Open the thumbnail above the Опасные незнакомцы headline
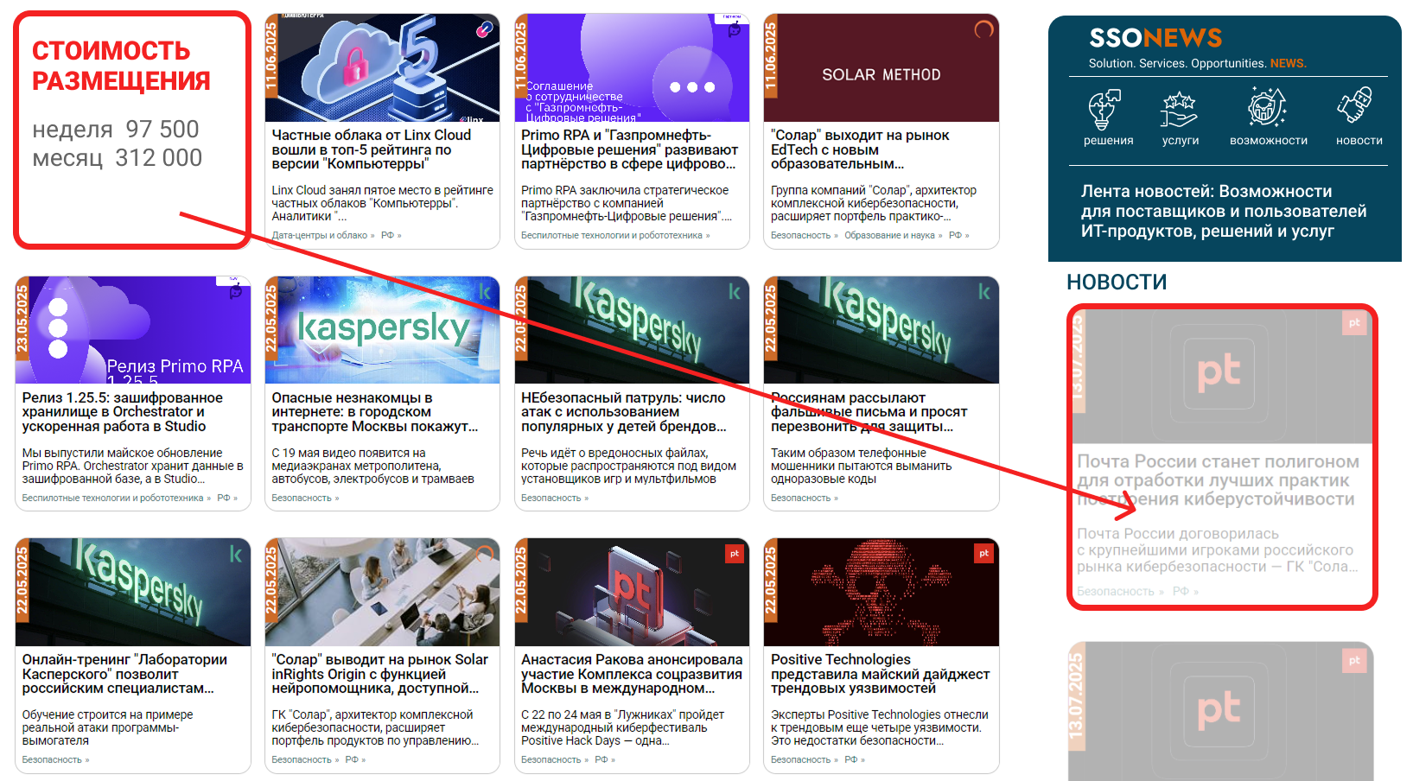This screenshot has height=781, width=1413. [x=382, y=330]
